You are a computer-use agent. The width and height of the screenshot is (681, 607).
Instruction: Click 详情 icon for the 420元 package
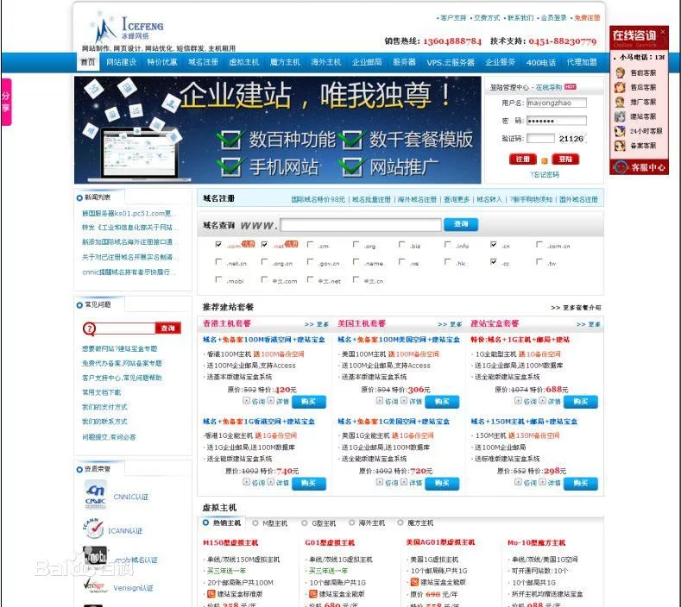(x=270, y=401)
